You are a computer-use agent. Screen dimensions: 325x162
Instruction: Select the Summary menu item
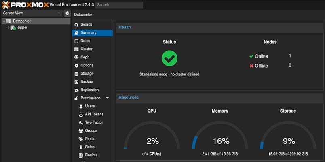coord(88,33)
